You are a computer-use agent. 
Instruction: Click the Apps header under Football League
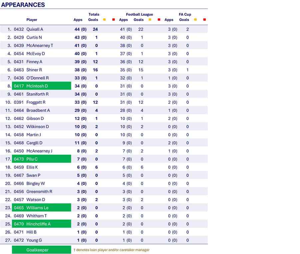(123, 20)
